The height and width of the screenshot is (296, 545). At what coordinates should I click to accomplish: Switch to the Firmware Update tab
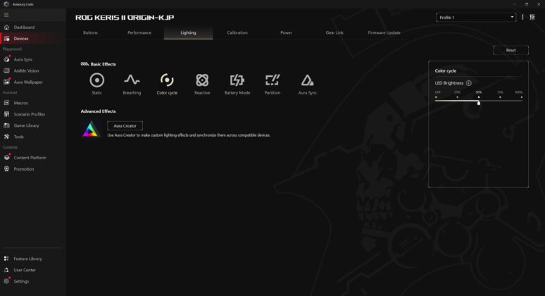coord(384,32)
